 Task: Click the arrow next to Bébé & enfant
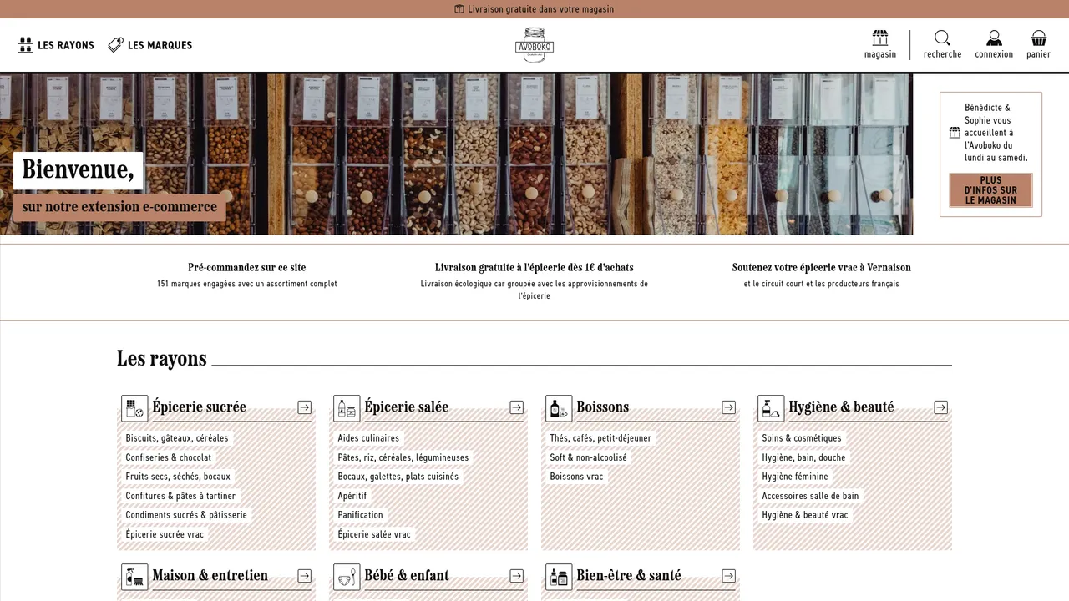(x=517, y=576)
